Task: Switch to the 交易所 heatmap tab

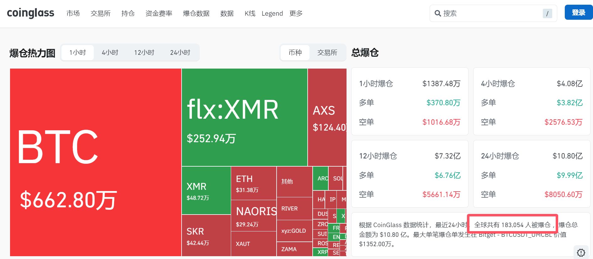Action: tap(327, 53)
